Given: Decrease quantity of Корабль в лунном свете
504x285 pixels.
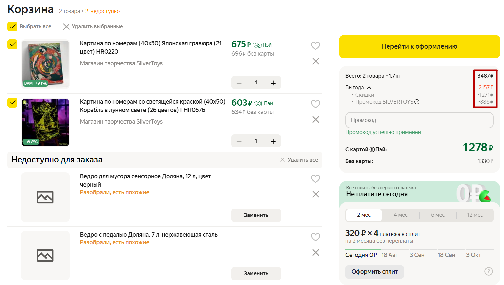Looking at the screenshot, I should click(239, 141).
